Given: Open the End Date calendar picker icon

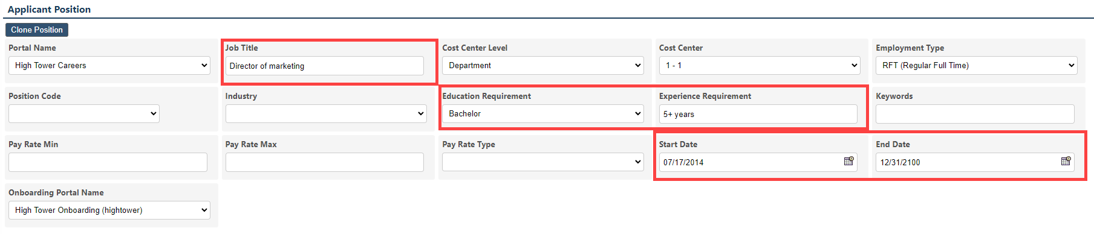Looking at the screenshot, I should tap(1066, 161).
